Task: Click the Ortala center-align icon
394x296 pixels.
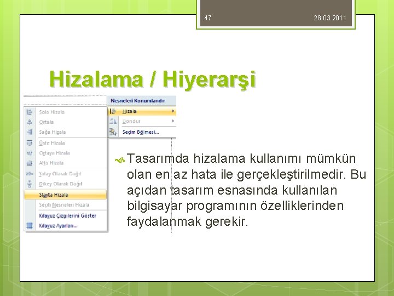Action: (30, 122)
